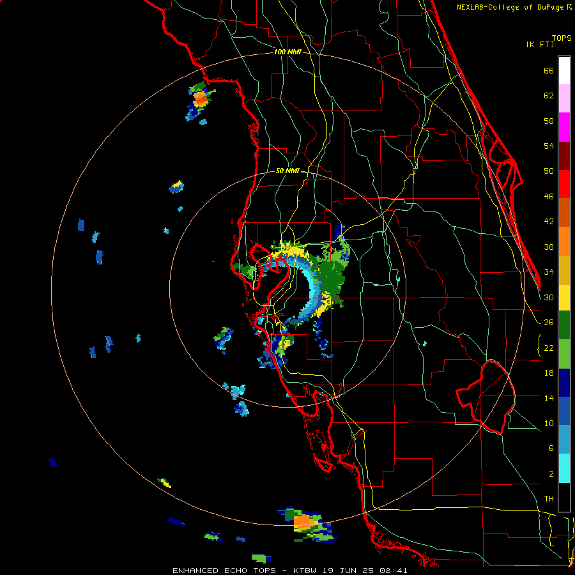575x575 pixels.
Task: Click the "2" scale label
Action: (x=551, y=474)
